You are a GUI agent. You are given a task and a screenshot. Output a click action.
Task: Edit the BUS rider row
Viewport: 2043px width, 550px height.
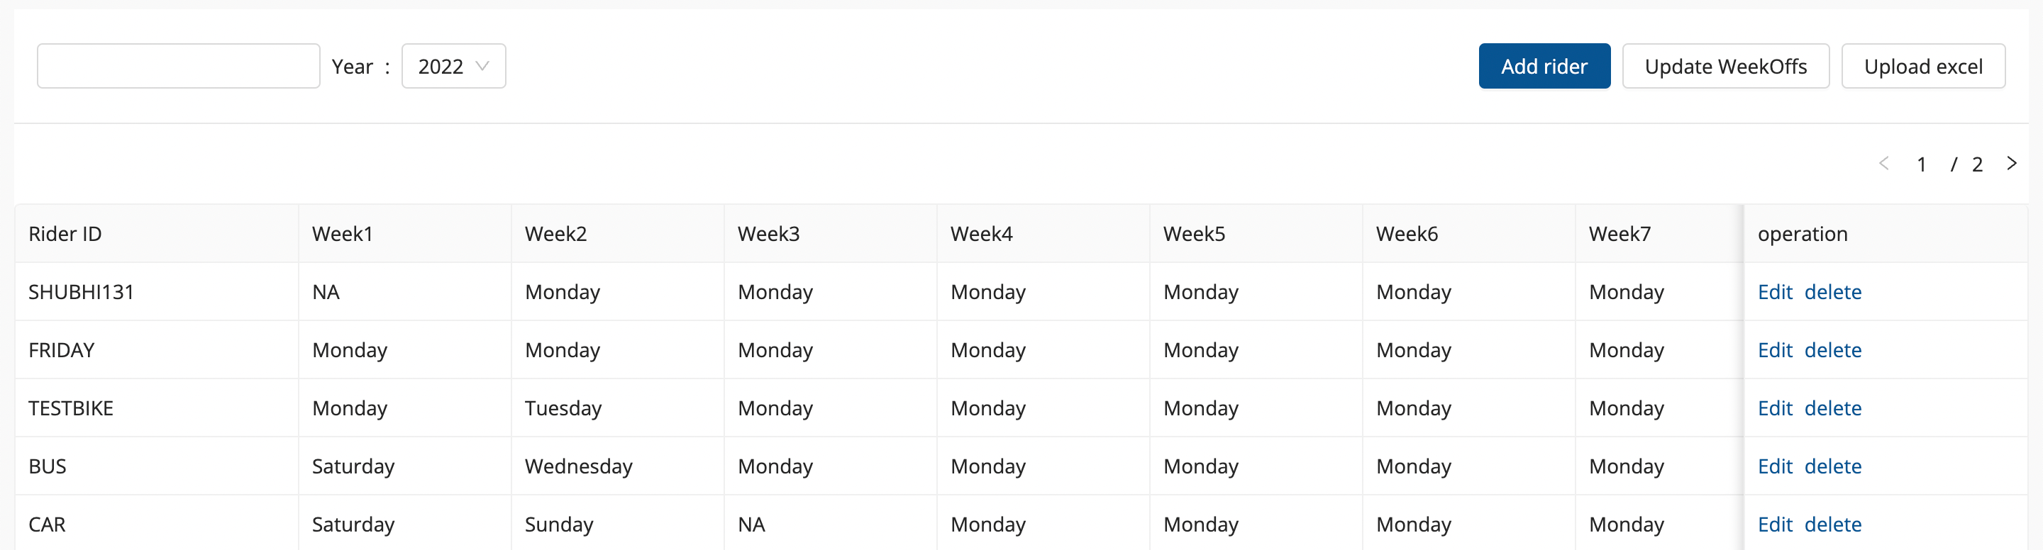(1774, 467)
